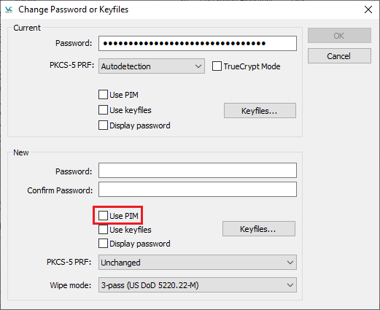
Task: Open the Wipe mode 3-pass dropdown
Action: [x=198, y=285]
